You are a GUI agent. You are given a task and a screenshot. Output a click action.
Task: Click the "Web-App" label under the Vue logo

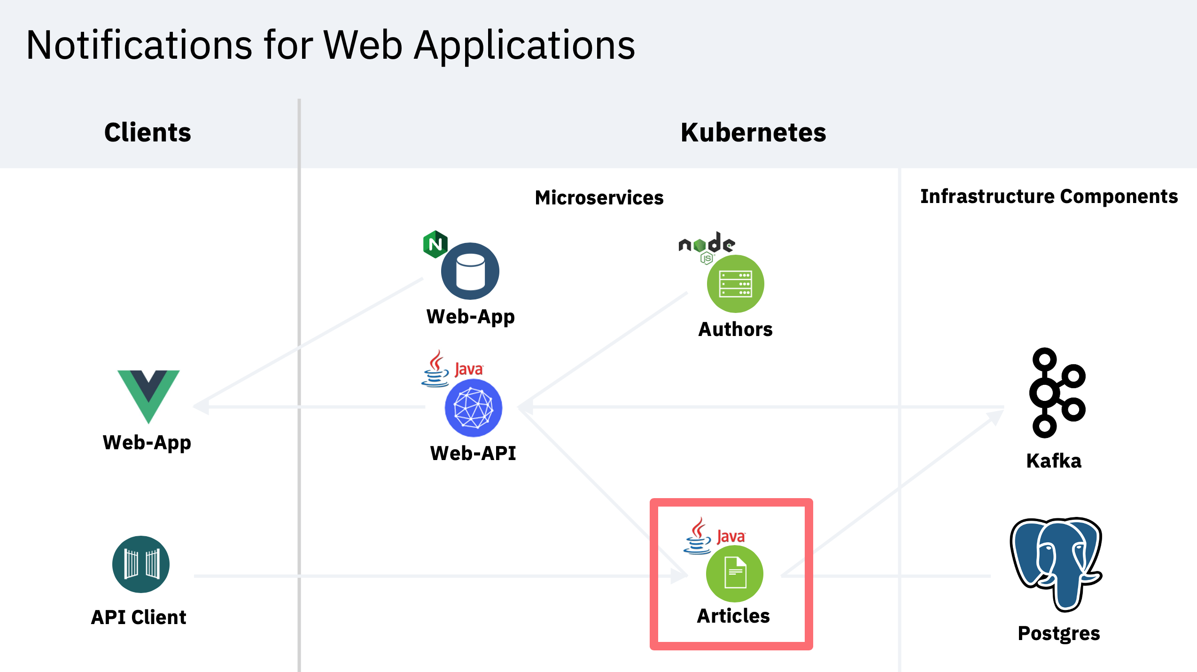point(147,443)
